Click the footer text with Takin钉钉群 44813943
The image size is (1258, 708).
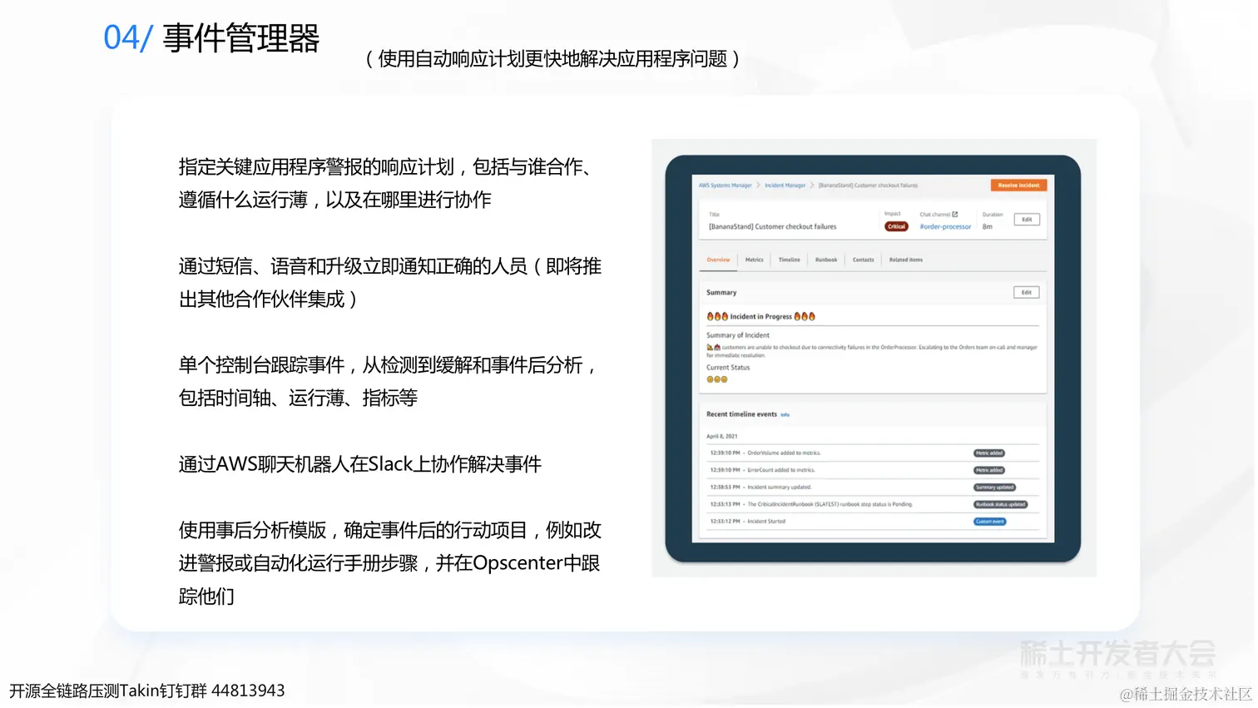(x=147, y=691)
